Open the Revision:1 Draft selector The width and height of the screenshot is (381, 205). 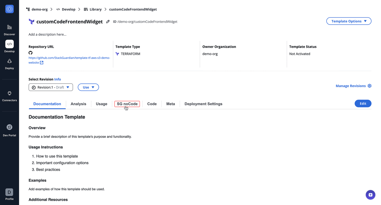coord(51,87)
